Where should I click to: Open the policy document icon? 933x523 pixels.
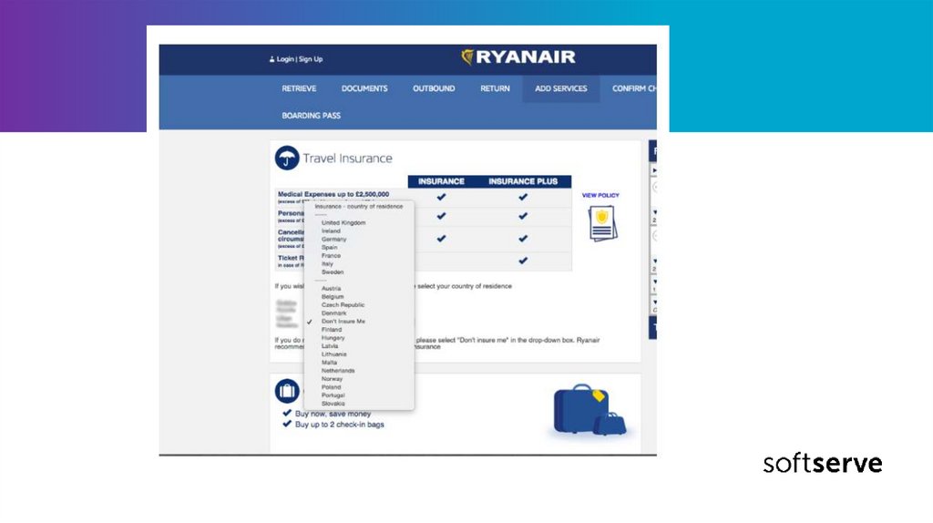tap(603, 224)
